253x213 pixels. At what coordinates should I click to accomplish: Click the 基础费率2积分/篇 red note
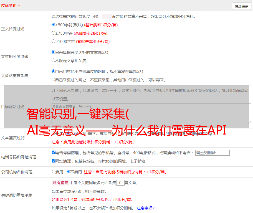(x=90, y=33)
